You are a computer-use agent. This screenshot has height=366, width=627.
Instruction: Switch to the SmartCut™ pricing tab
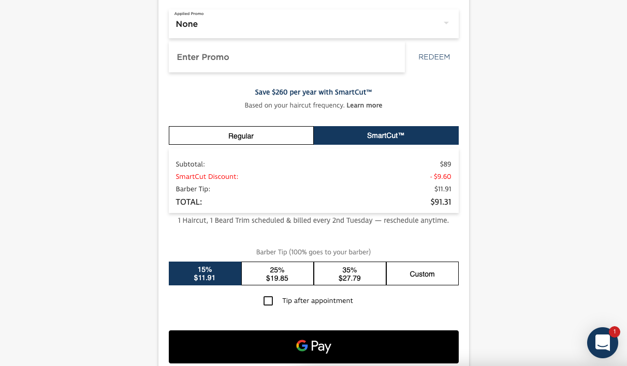[x=386, y=135]
